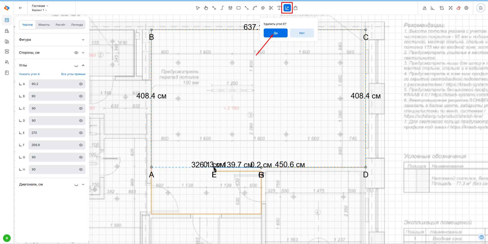Click the red eraser clear icon
This screenshot has height=244, width=488.
coord(459,8)
